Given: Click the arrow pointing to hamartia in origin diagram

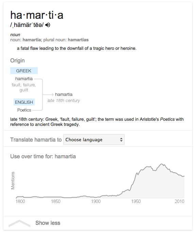Looking at the screenshot, I should 48,94.
